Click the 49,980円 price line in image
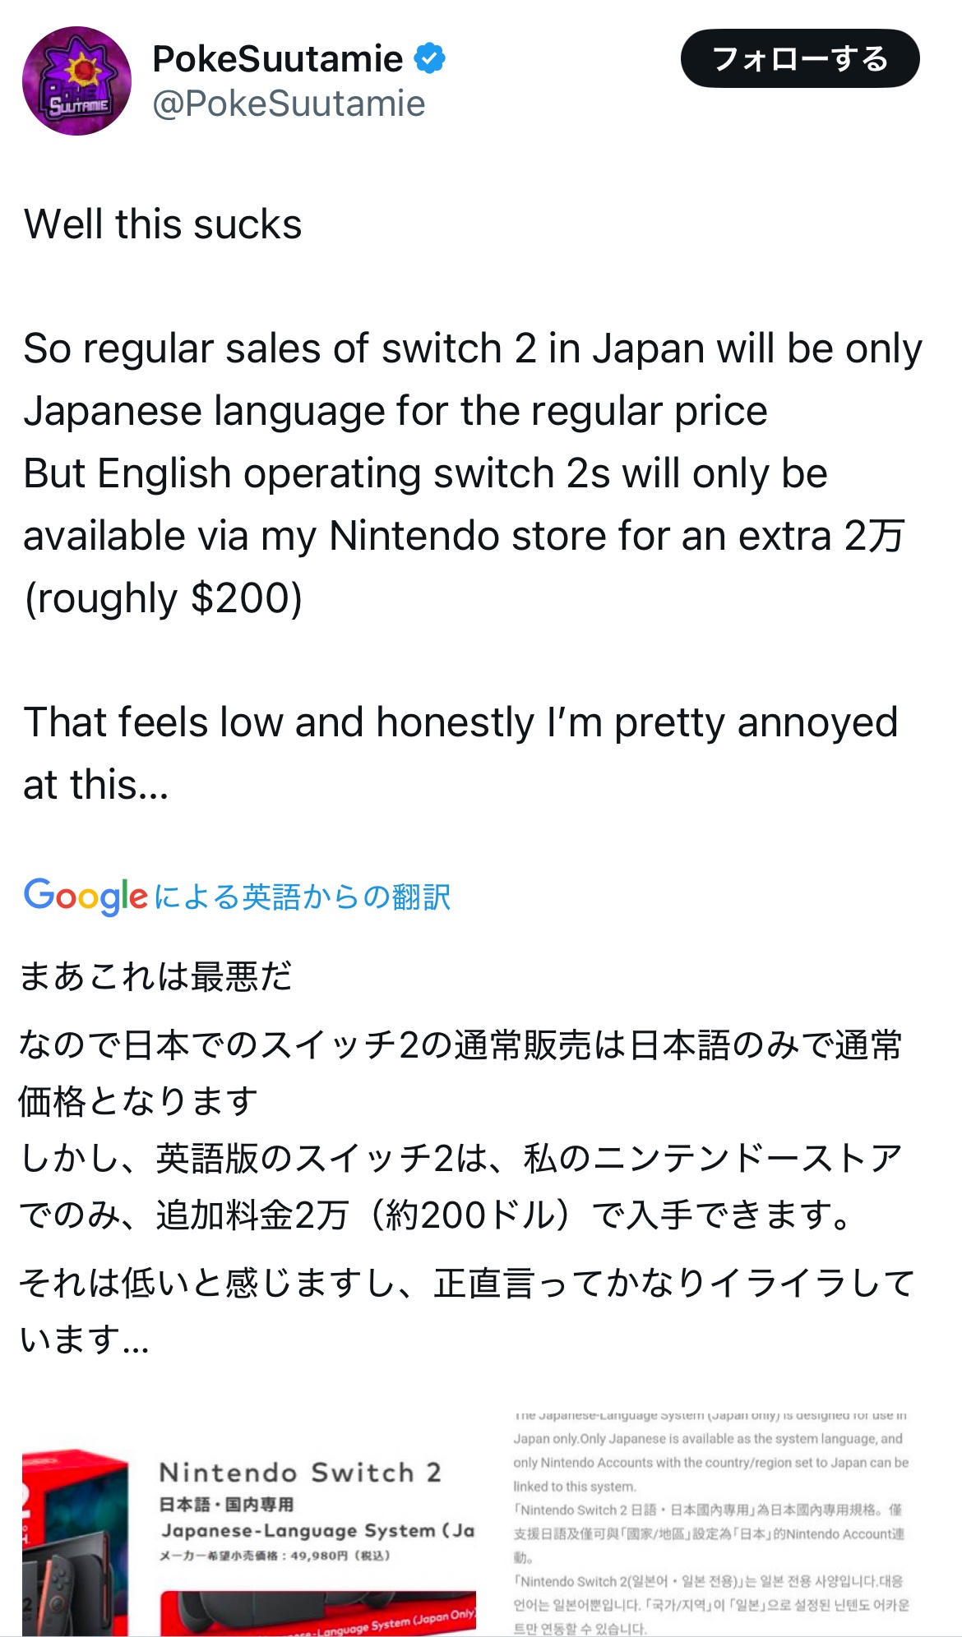 click(275, 1556)
